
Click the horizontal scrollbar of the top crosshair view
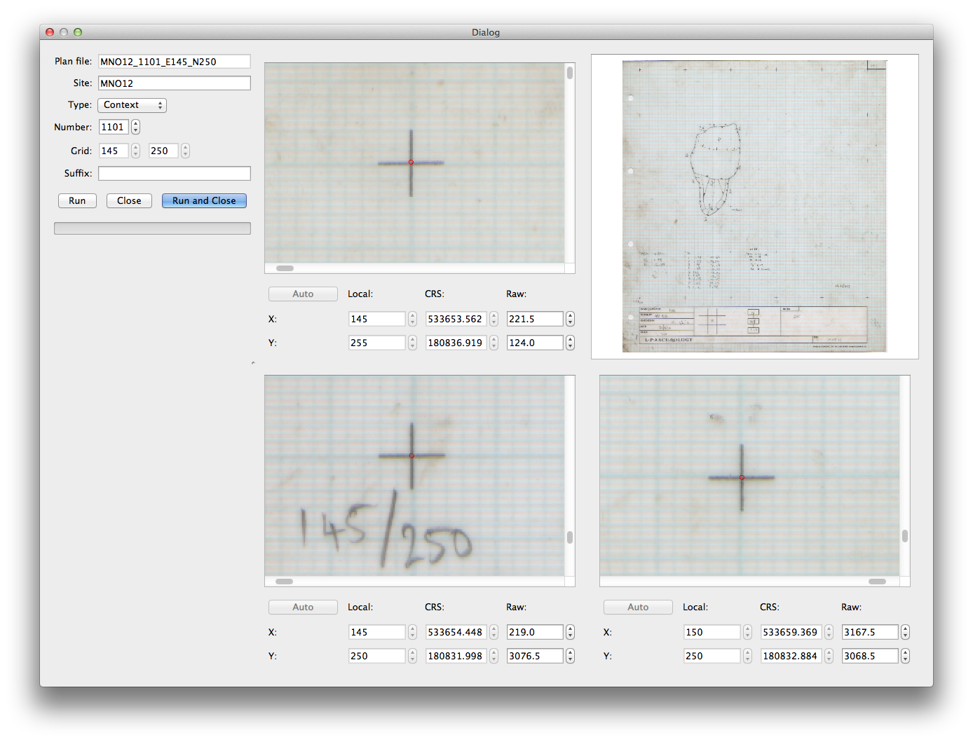coord(284,268)
